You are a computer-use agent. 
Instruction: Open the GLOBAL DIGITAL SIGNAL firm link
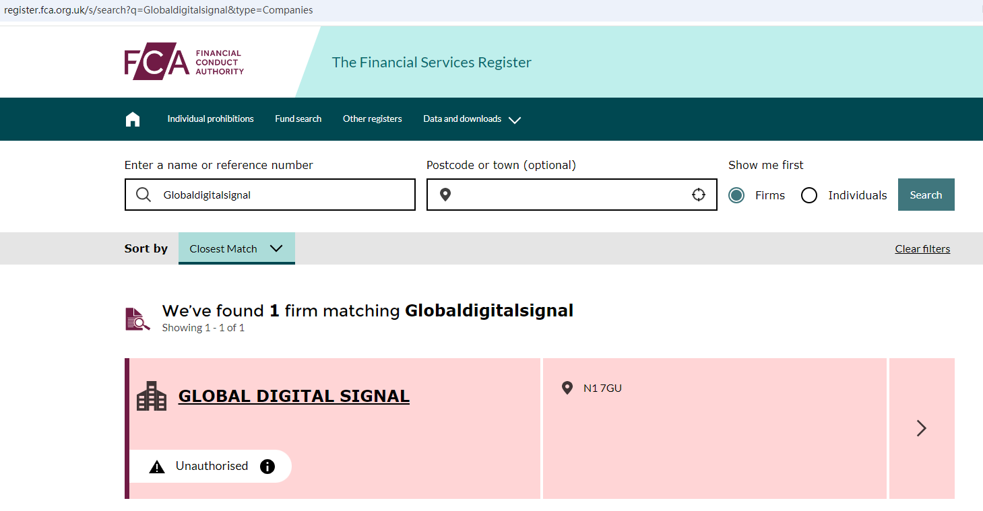point(294,396)
